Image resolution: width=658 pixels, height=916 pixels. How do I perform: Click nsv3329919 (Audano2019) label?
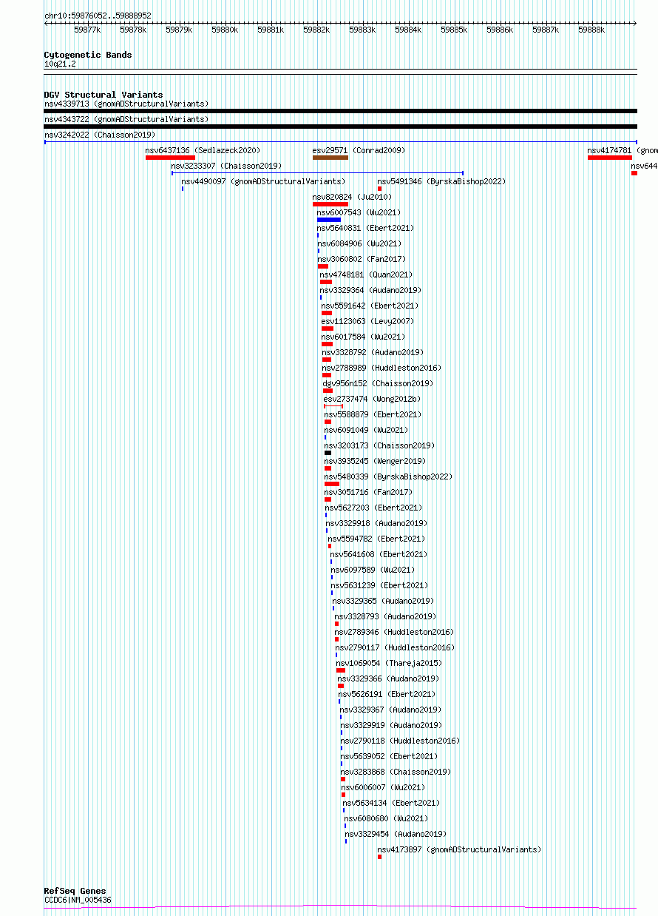click(x=391, y=725)
